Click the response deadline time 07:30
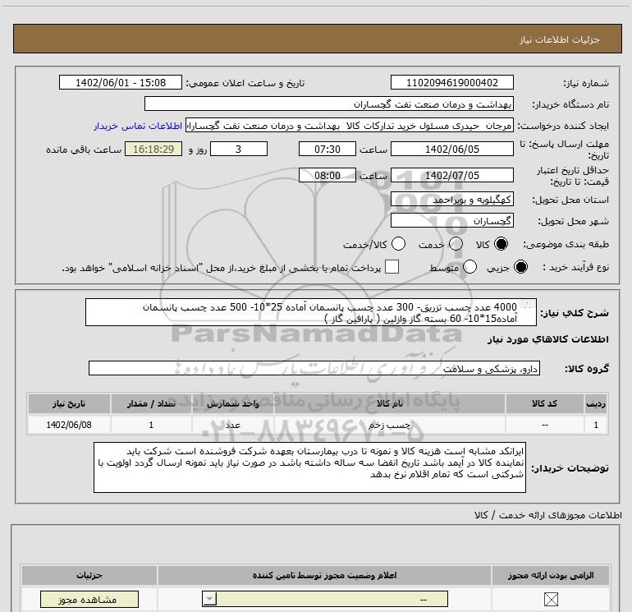 pos(327,149)
